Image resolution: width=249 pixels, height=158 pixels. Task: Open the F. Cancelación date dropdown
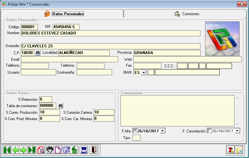[237, 131]
